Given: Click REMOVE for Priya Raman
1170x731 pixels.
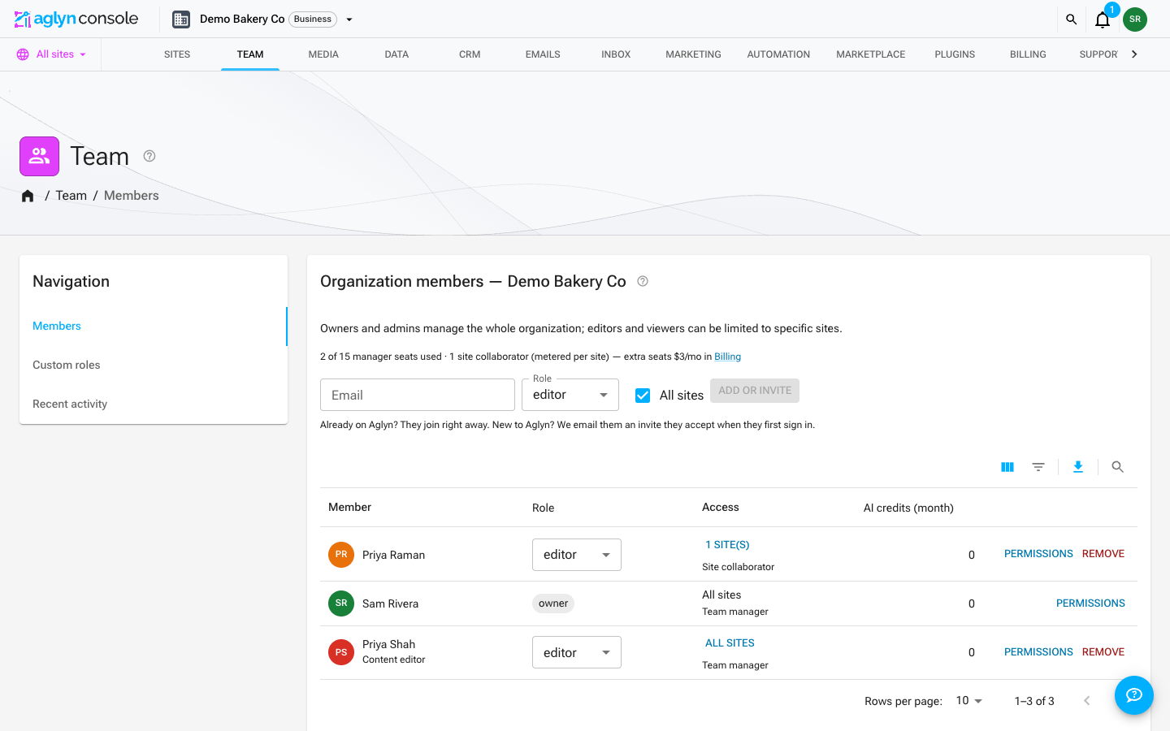Looking at the screenshot, I should pyautogui.click(x=1103, y=554).
